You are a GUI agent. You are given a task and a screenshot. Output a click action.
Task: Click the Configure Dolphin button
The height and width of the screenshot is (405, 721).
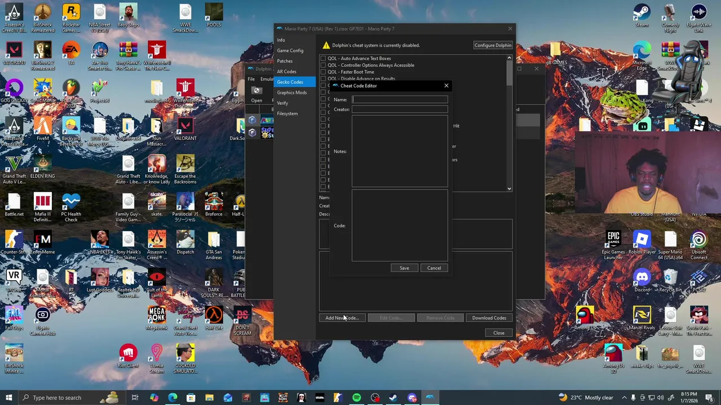point(493,45)
